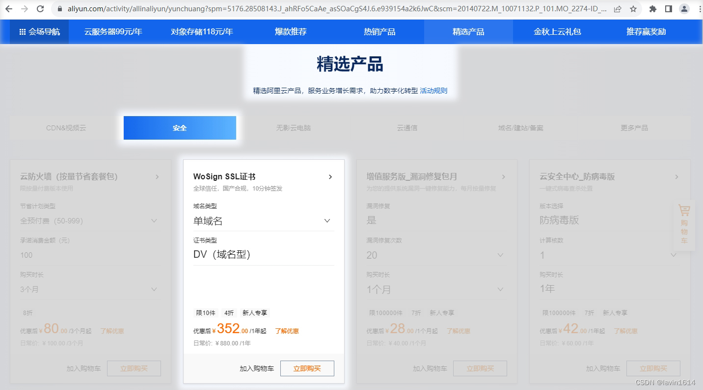Screen dimensions: 703x390
Task: Switch to the 云通信 tab
Action: (x=407, y=128)
